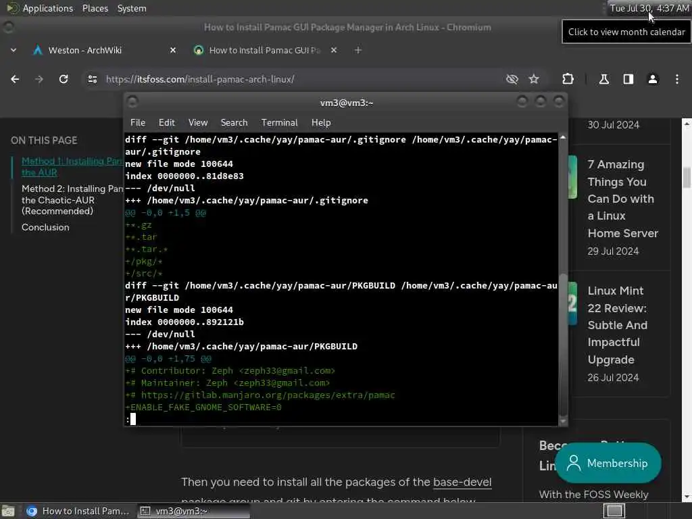Click the Linux Home Server article thumbnail
692x519 pixels.
572,177
